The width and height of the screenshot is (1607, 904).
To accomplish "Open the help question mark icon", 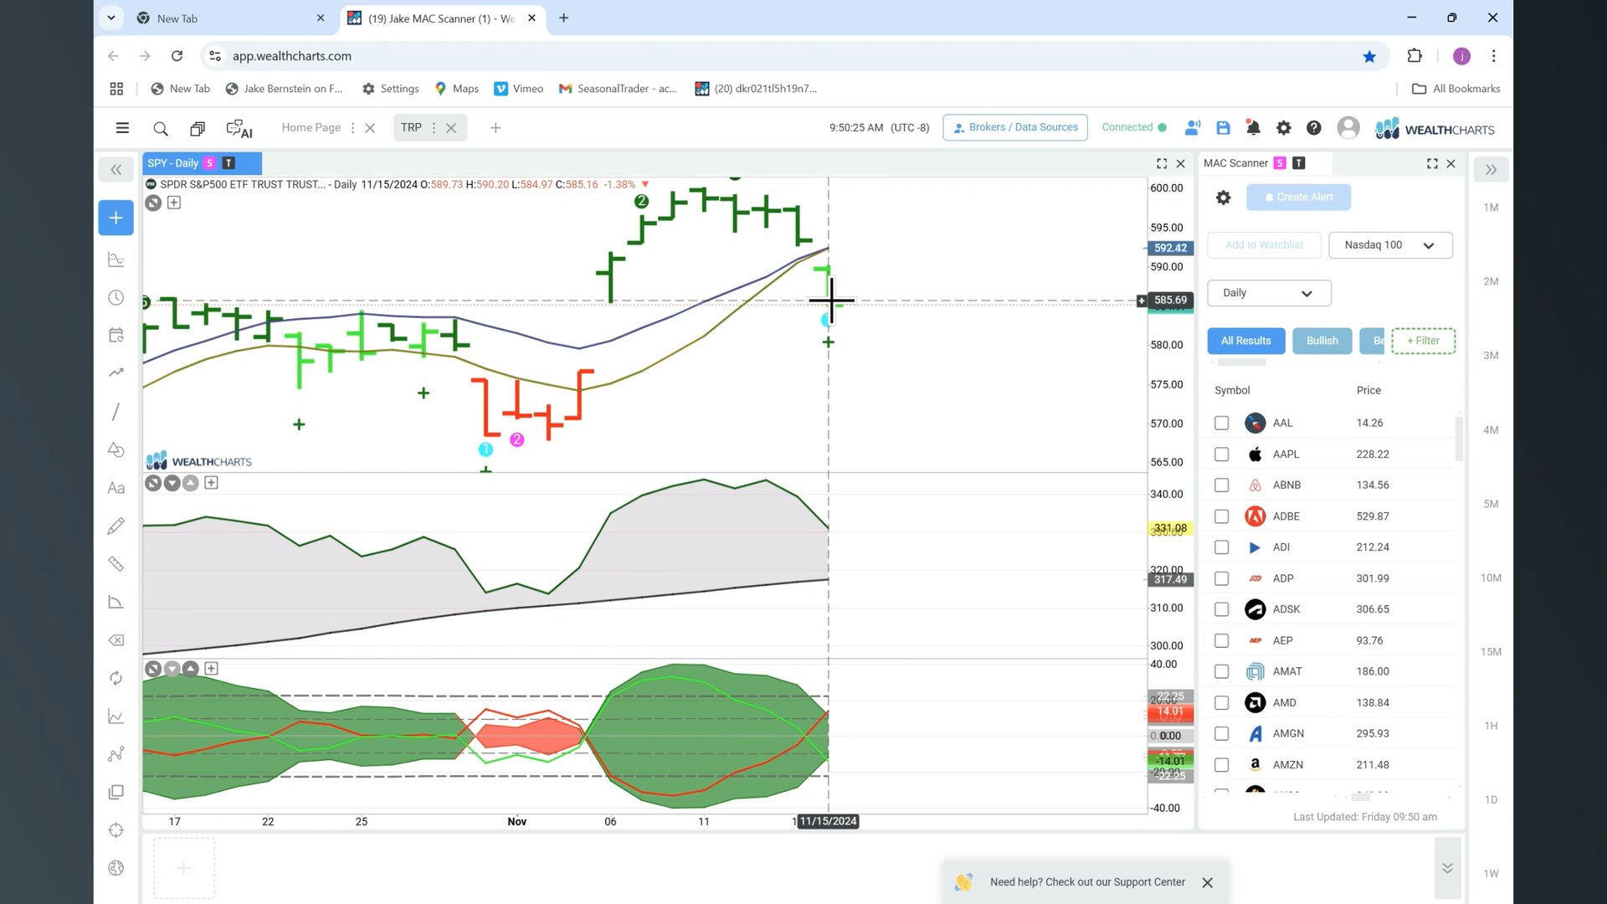I will (x=1314, y=128).
